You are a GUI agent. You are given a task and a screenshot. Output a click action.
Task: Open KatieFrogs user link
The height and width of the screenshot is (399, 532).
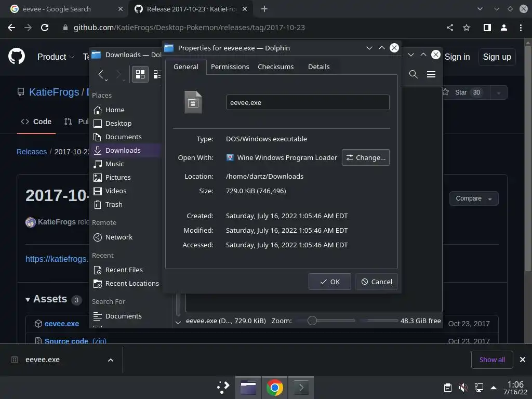coord(54,92)
